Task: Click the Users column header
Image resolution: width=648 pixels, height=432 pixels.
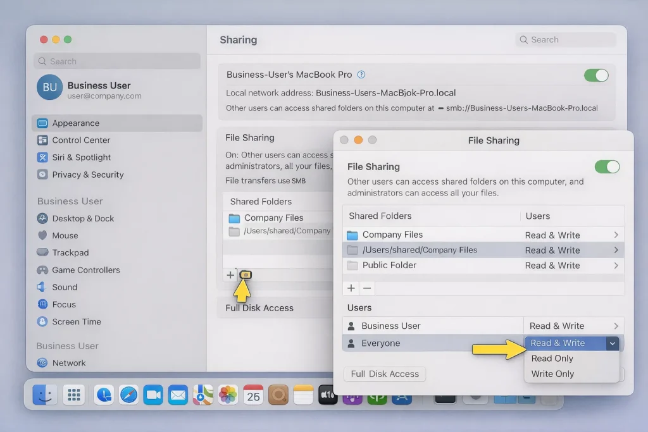Action: click(x=538, y=216)
